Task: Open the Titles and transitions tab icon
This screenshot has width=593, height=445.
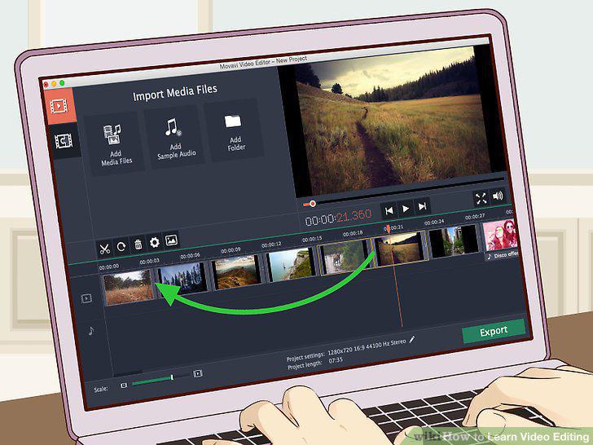Action: (64, 141)
